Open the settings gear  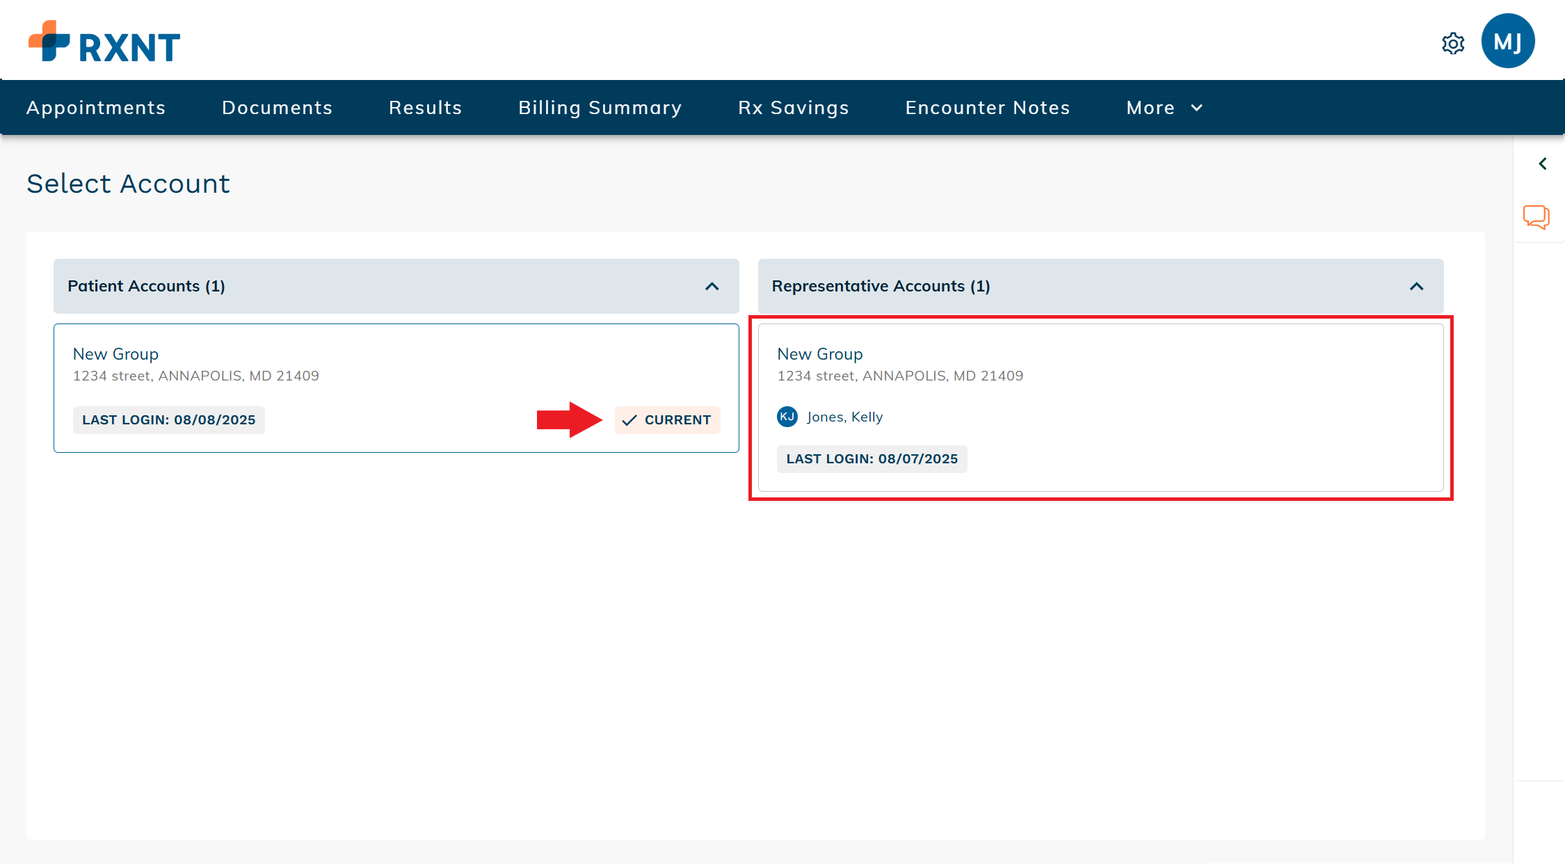[1452, 42]
